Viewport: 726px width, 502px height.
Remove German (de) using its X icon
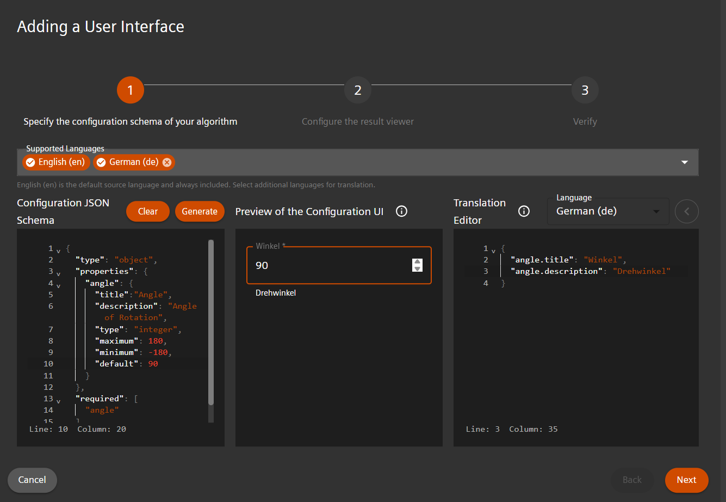tap(167, 162)
